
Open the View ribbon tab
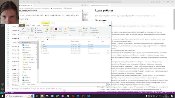point(39,25)
